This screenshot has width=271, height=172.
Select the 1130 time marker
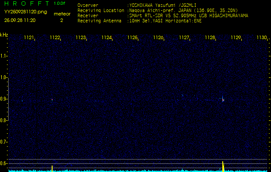point(262,38)
